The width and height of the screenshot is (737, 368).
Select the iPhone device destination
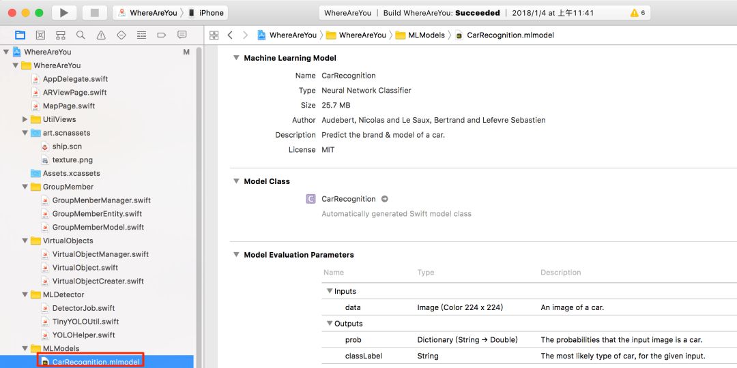pos(206,12)
